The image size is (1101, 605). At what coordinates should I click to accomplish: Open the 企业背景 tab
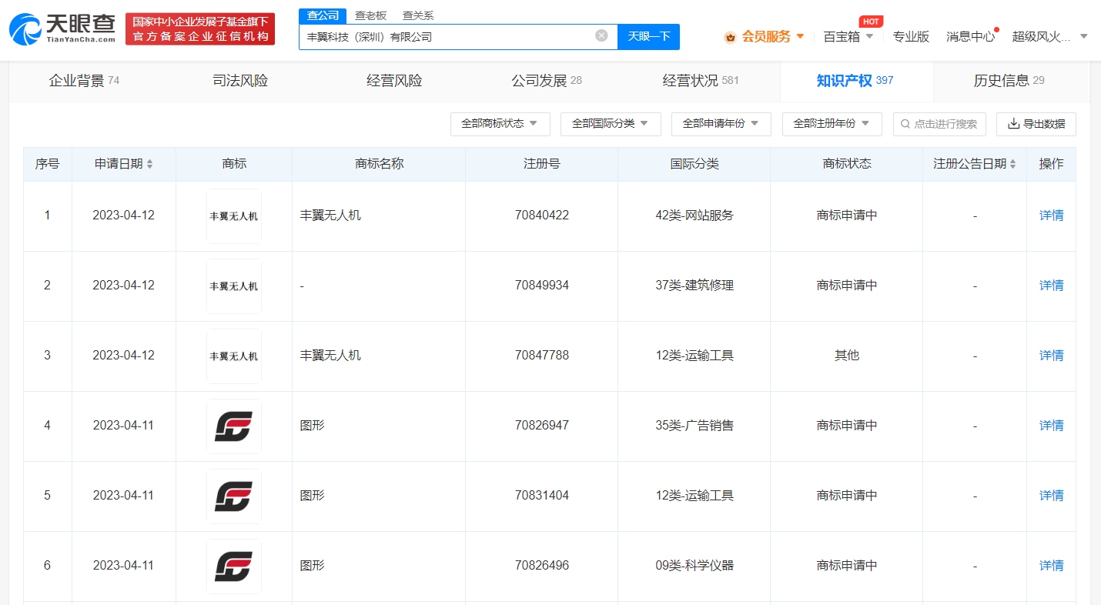click(85, 81)
